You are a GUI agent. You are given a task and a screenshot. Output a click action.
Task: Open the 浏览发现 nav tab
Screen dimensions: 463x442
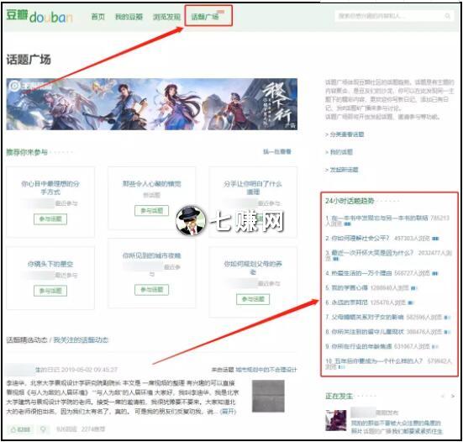pos(166,17)
